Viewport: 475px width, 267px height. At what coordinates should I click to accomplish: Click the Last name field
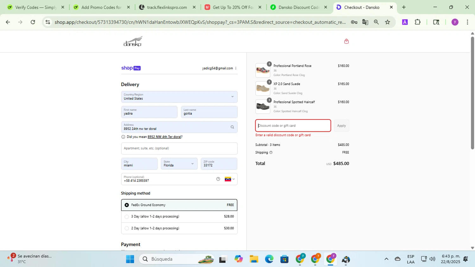[209, 112]
